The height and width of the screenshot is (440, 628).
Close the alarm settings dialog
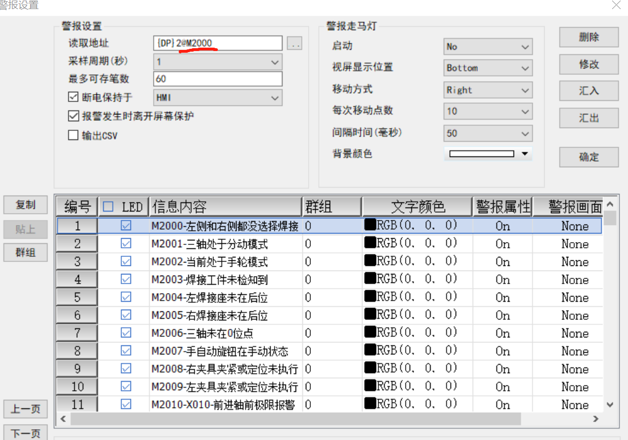point(616,5)
